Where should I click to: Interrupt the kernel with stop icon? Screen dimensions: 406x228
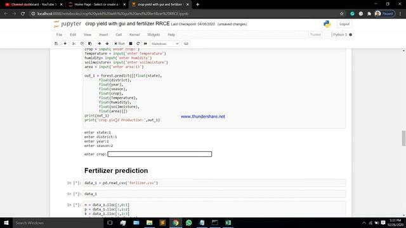click(131, 44)
